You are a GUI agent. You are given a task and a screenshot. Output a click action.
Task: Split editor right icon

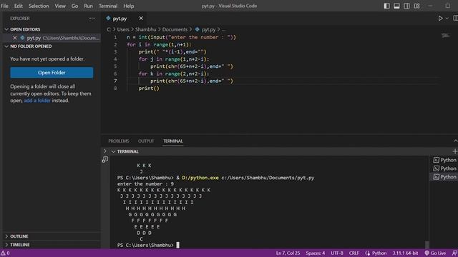point(455,19)
